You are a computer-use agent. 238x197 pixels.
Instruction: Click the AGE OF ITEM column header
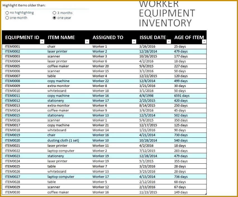coord(189,37)
